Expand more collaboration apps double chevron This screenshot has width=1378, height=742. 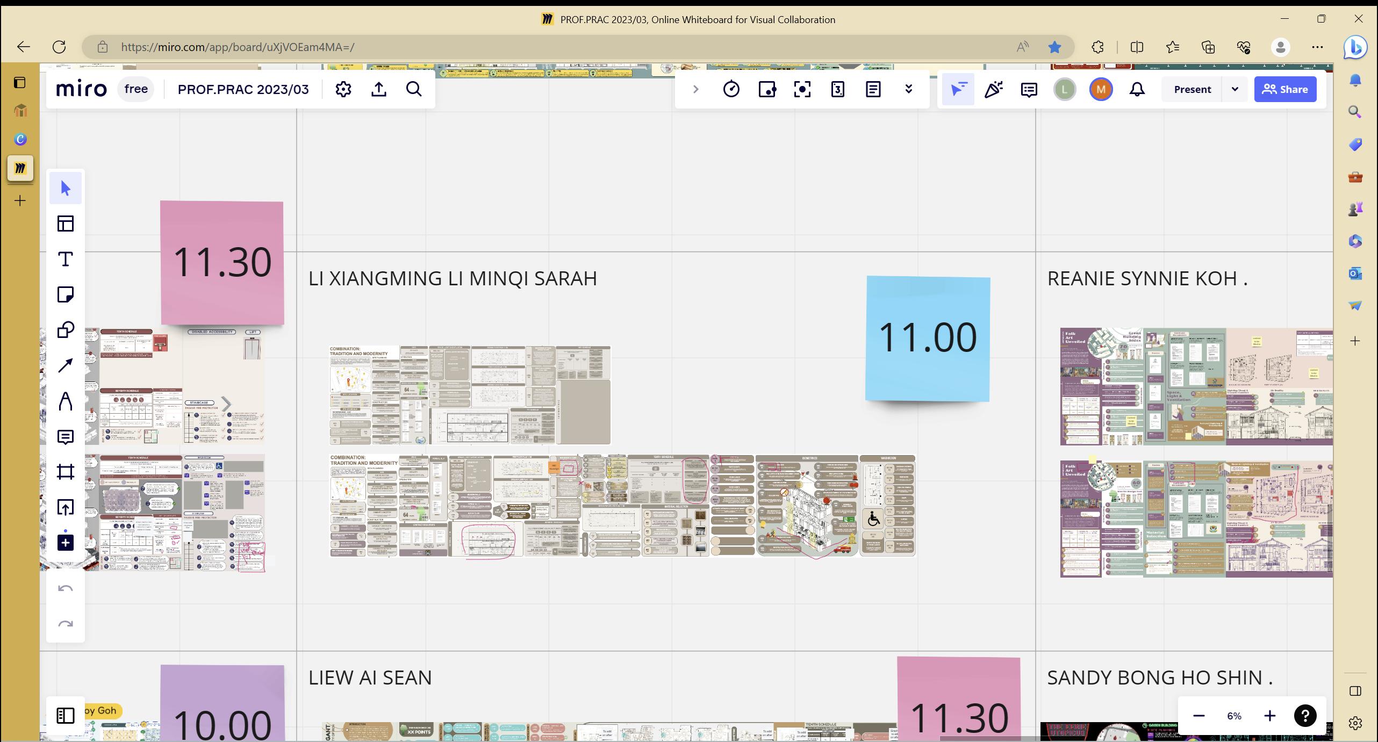(908, 89)
